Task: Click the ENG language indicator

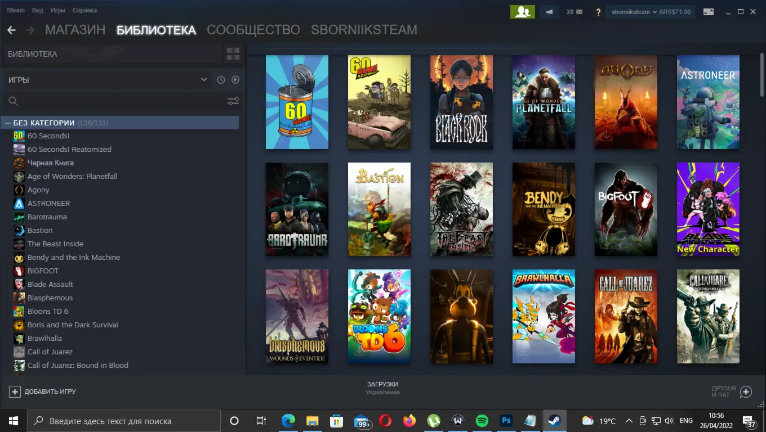Action: (686, 421)
